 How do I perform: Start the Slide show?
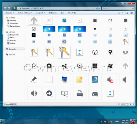(53, 13)
